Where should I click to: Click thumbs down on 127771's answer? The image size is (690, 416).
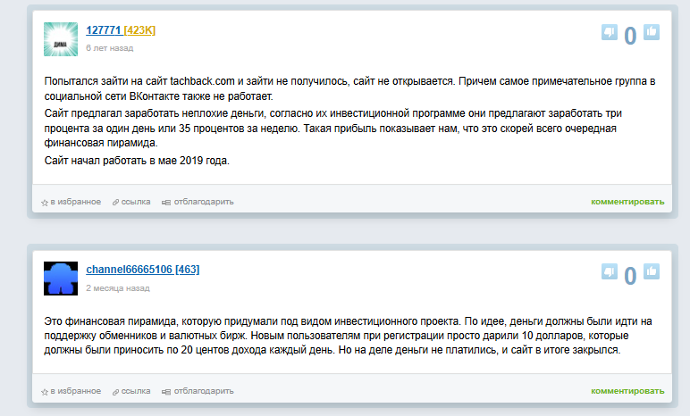coord(610,32)
